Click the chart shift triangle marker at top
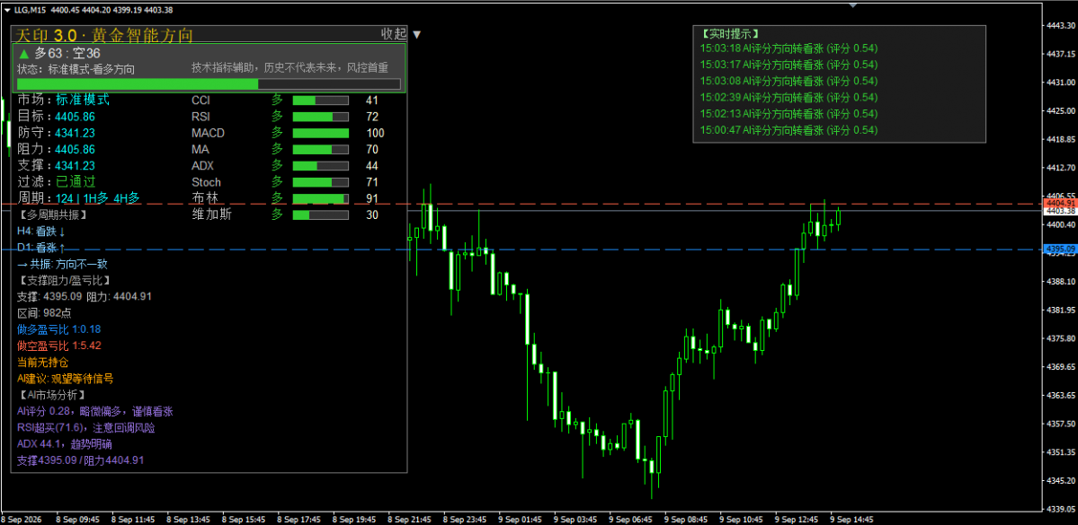The height and width of the screenshot is (525, 1078). coord(853,5)
